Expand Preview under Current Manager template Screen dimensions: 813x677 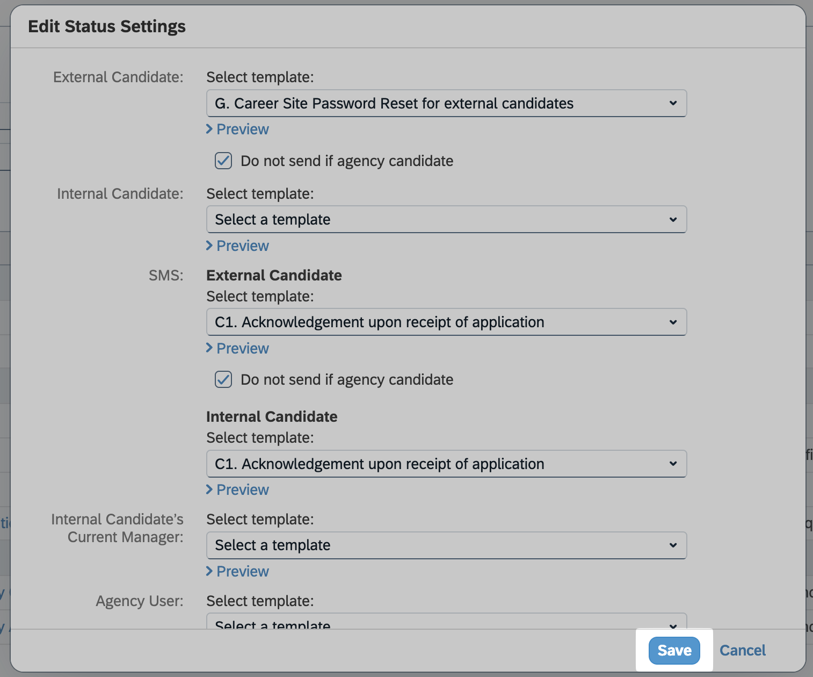(x=242, y=572)
